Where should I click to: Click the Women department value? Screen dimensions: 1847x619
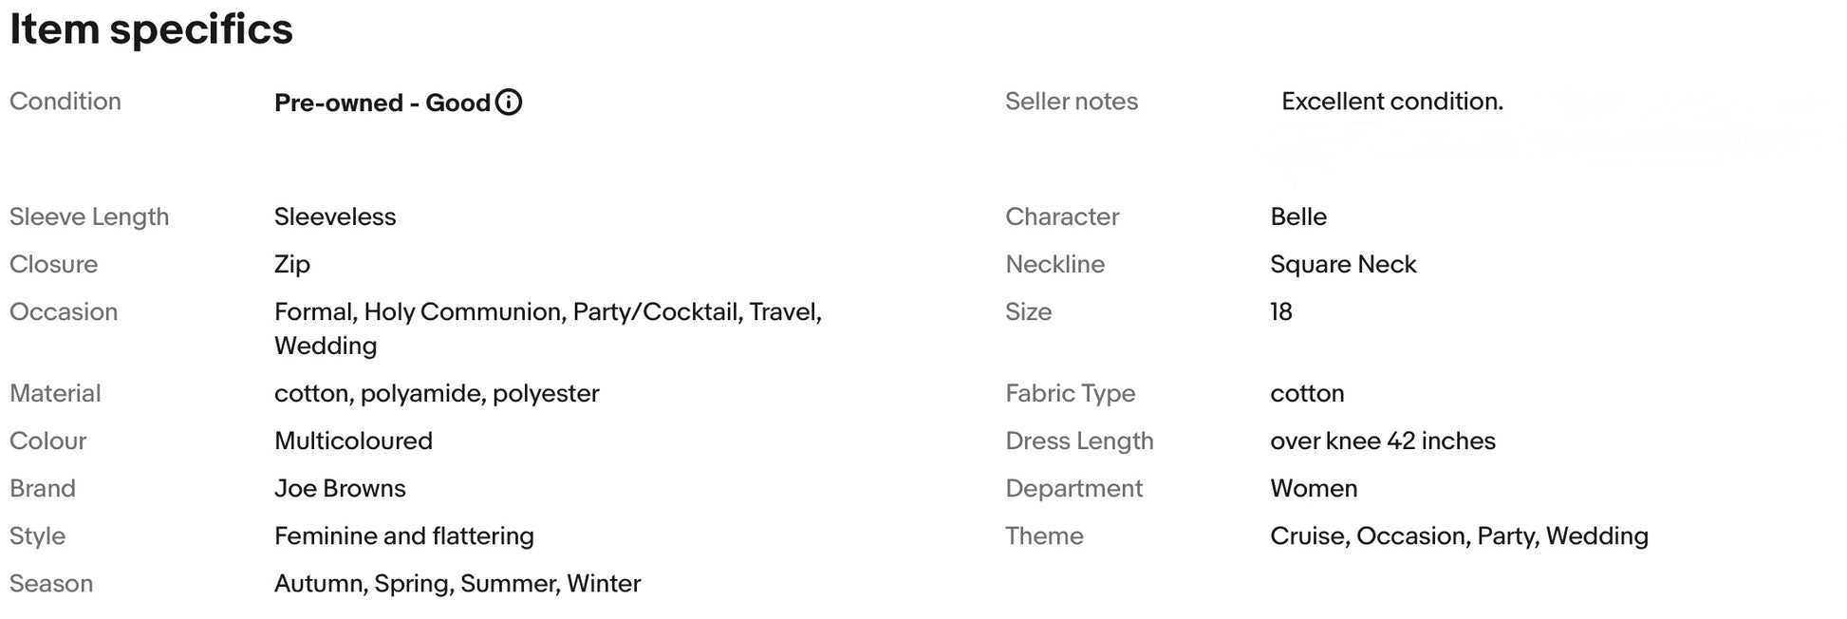(x=1314, y=488)
